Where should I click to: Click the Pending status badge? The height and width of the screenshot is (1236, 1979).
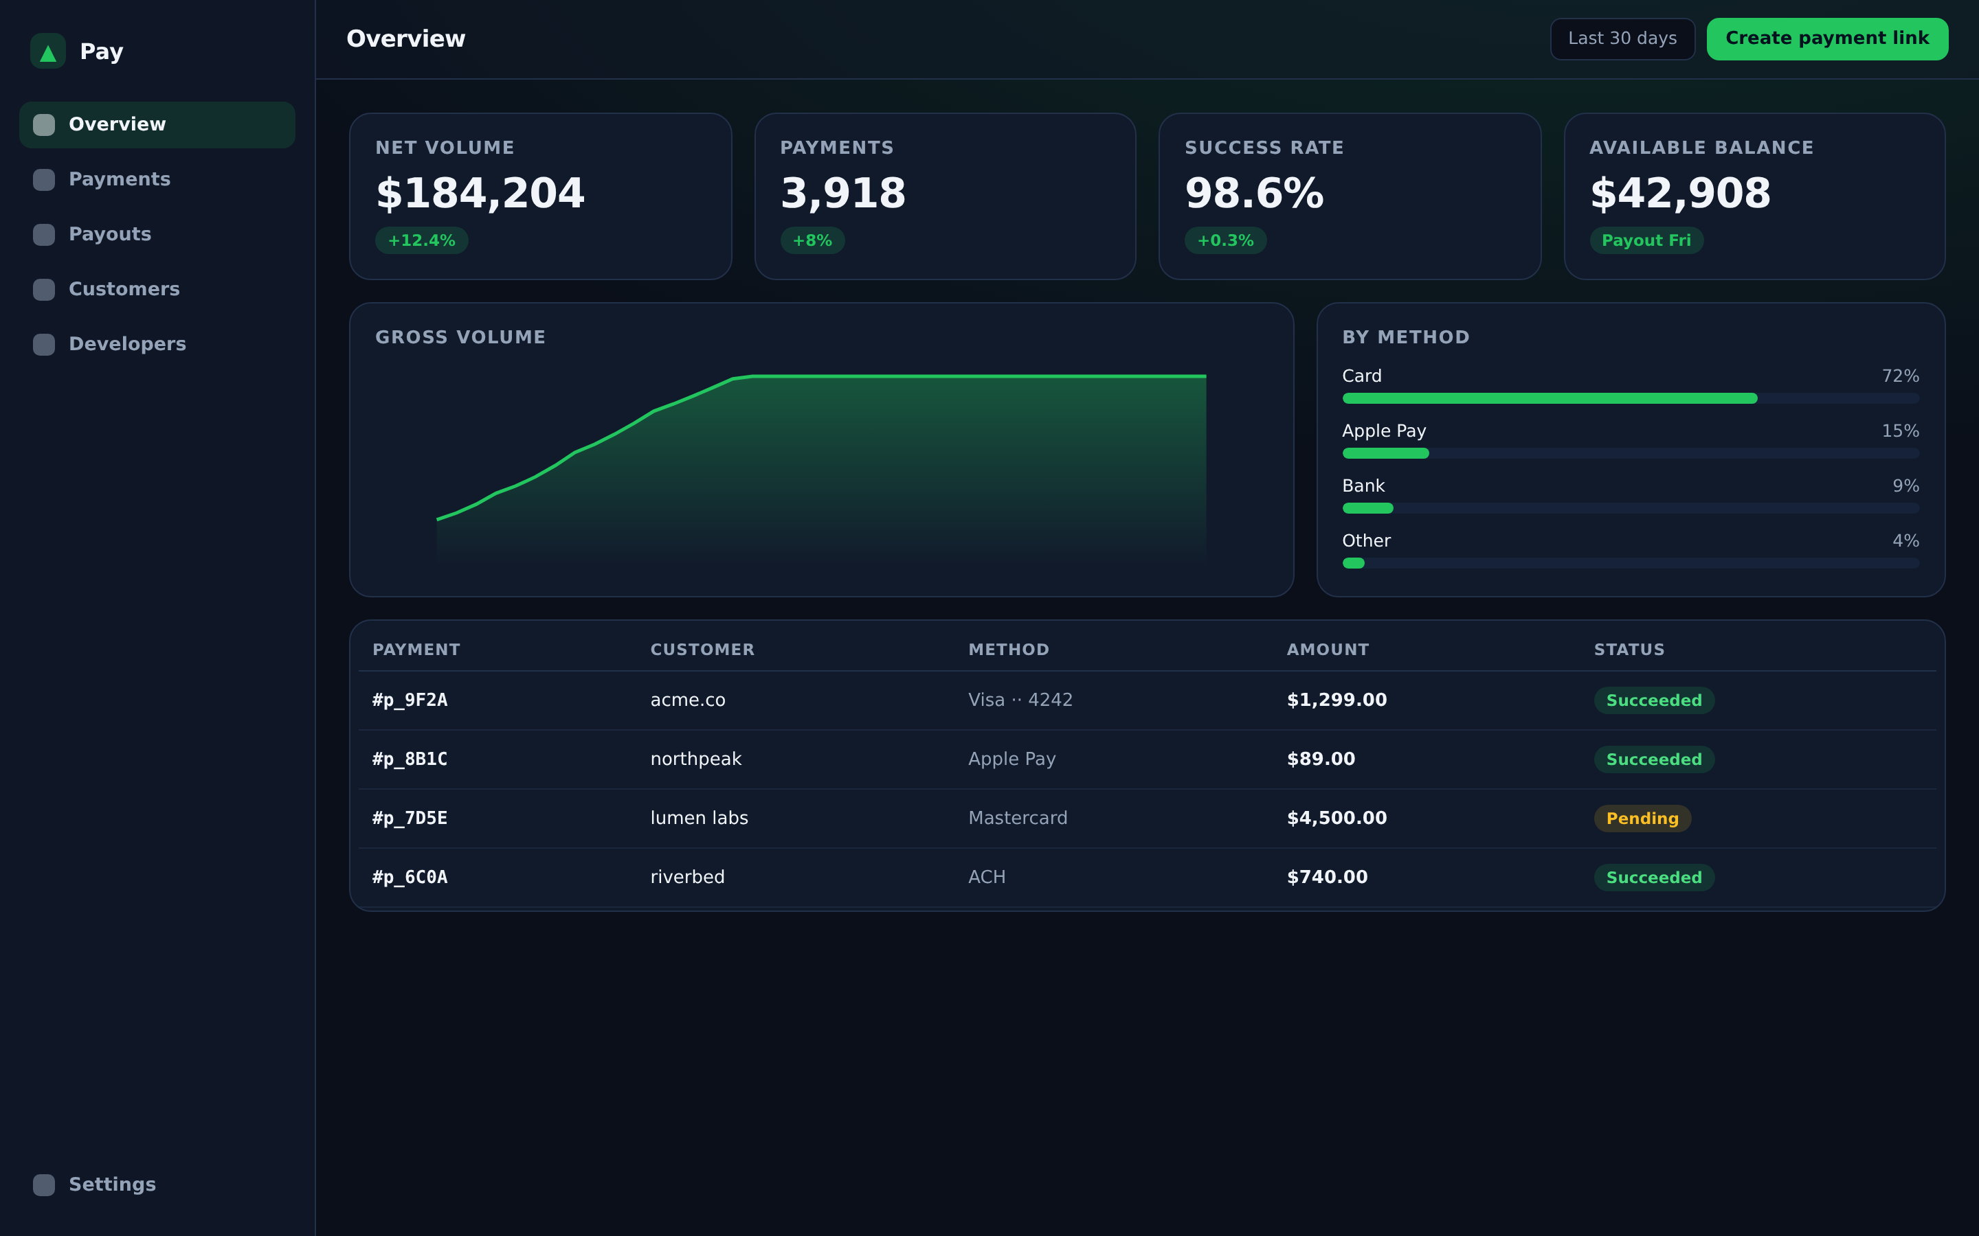[x=1642, y=819]
